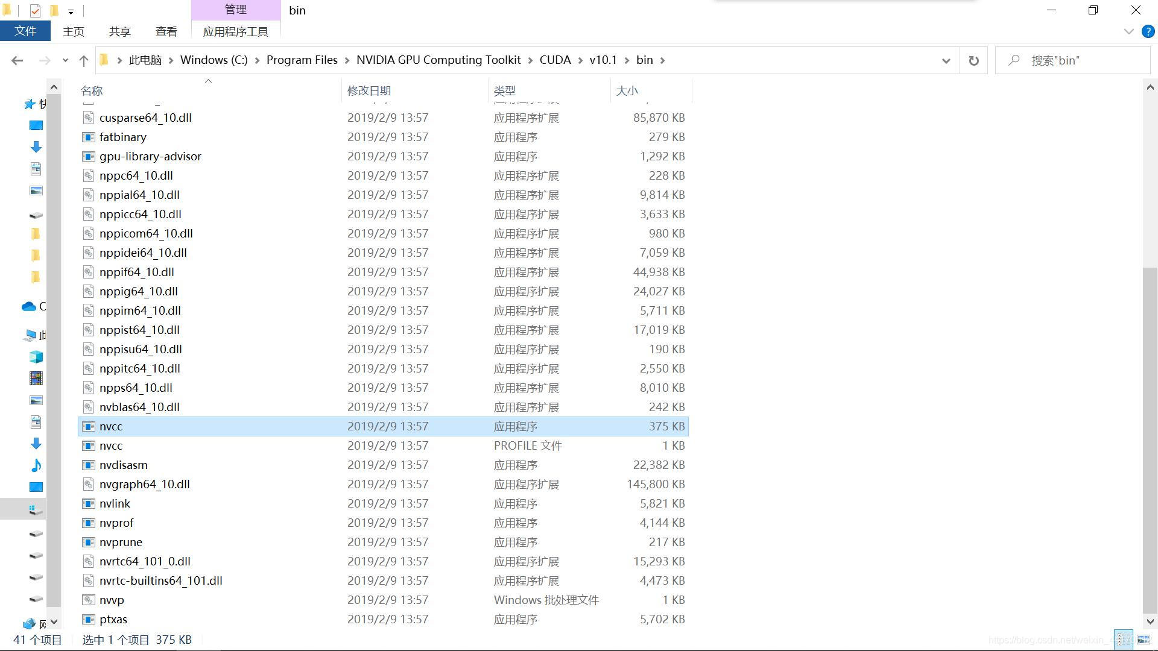
Task: Switch to large icons view button
Action: coord(1143,640)
